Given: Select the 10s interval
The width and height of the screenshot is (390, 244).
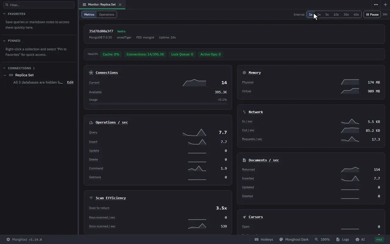Looking at the screenshot, I should tap(336, 14).
